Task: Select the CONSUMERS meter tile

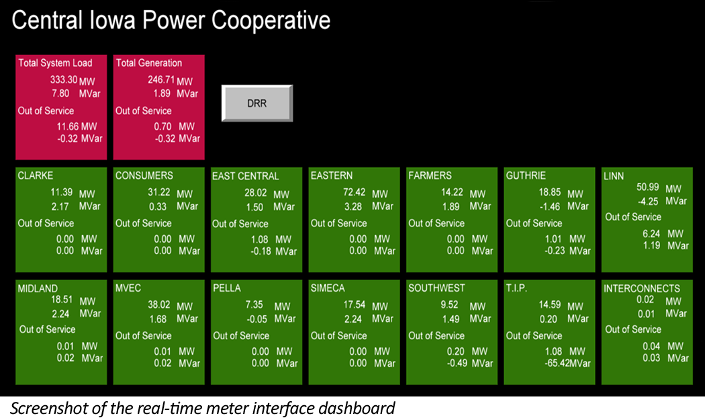Action: tap(158, 218)
